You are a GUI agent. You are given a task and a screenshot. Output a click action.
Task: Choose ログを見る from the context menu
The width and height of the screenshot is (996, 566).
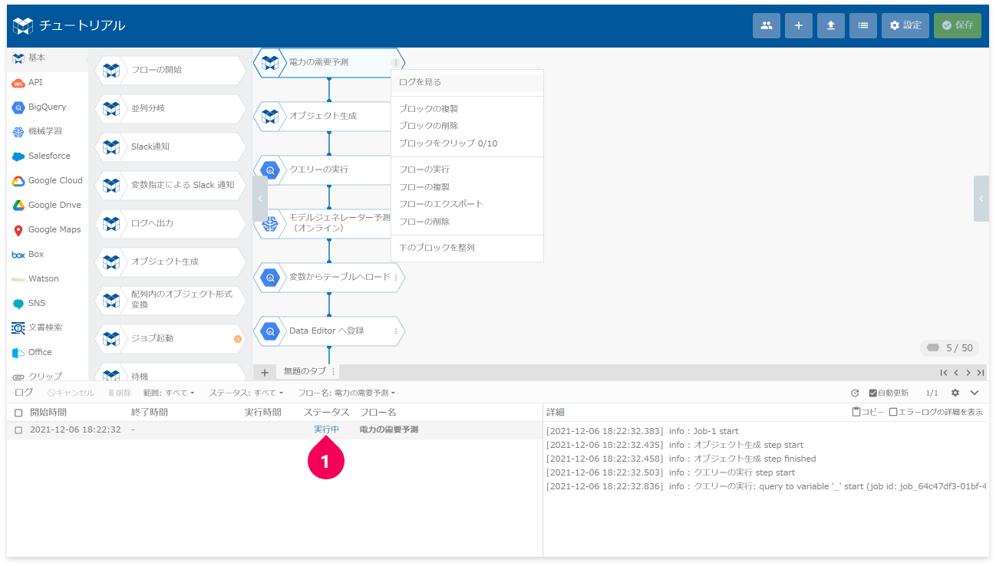[x=467, y=82]
